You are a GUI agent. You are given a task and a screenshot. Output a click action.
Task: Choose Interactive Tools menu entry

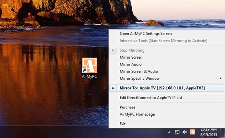163,41
